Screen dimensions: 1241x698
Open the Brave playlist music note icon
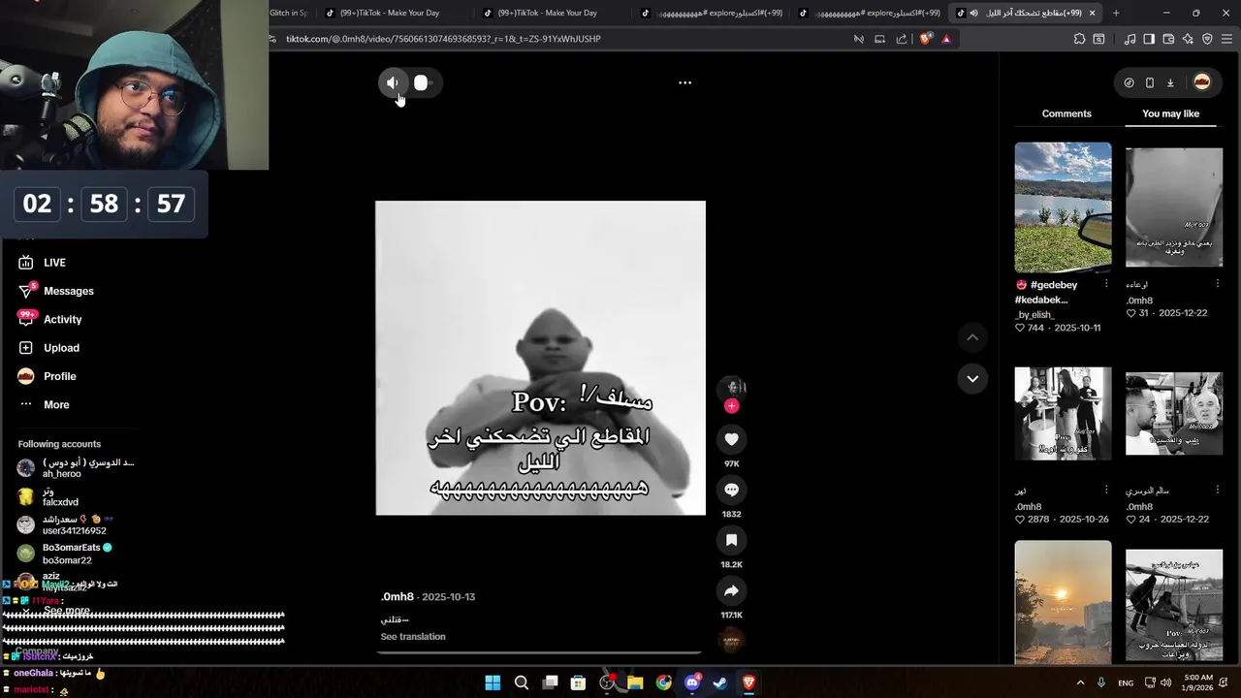point(1130,39)
